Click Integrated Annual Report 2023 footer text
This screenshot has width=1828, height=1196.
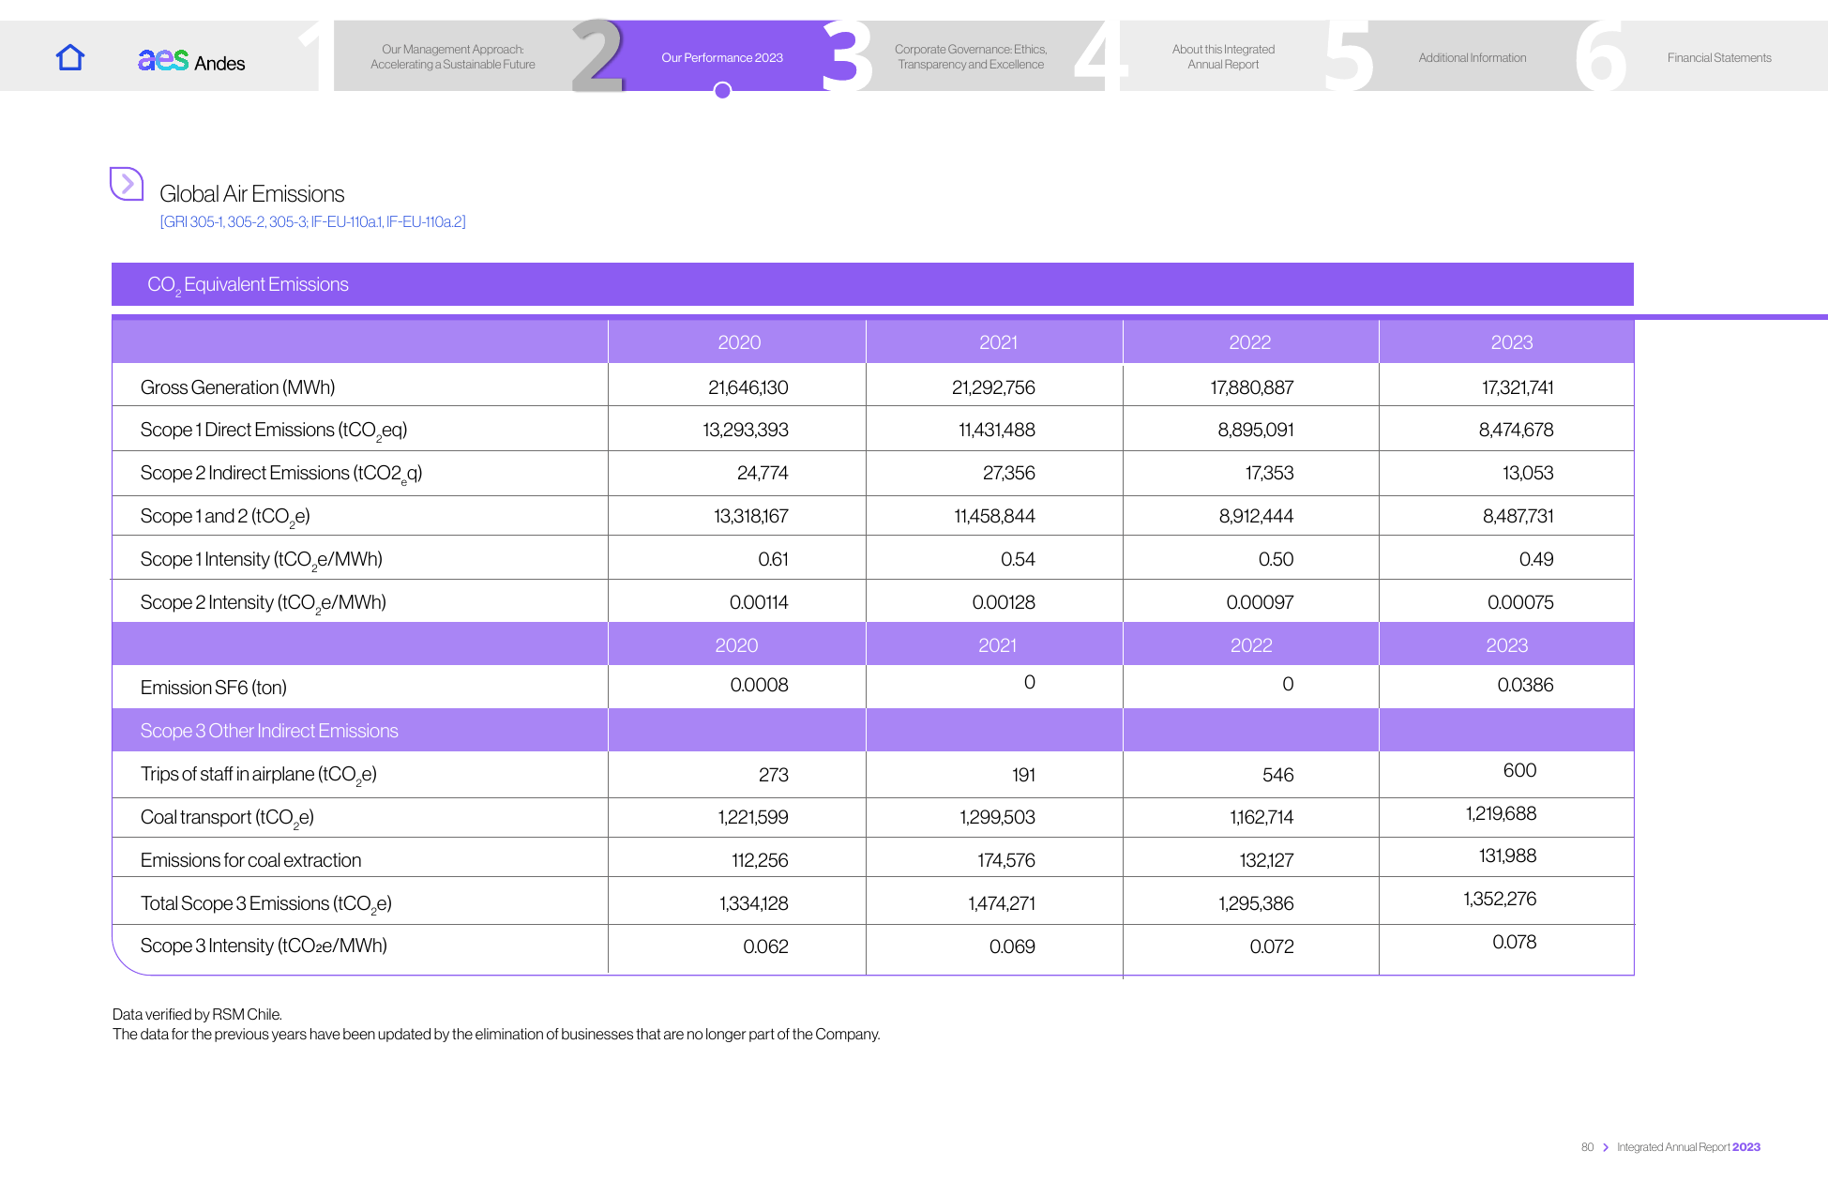[x=1688, y=1147]
